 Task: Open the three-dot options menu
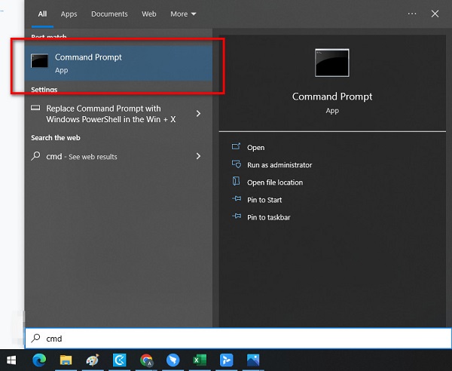click(412, 14)
